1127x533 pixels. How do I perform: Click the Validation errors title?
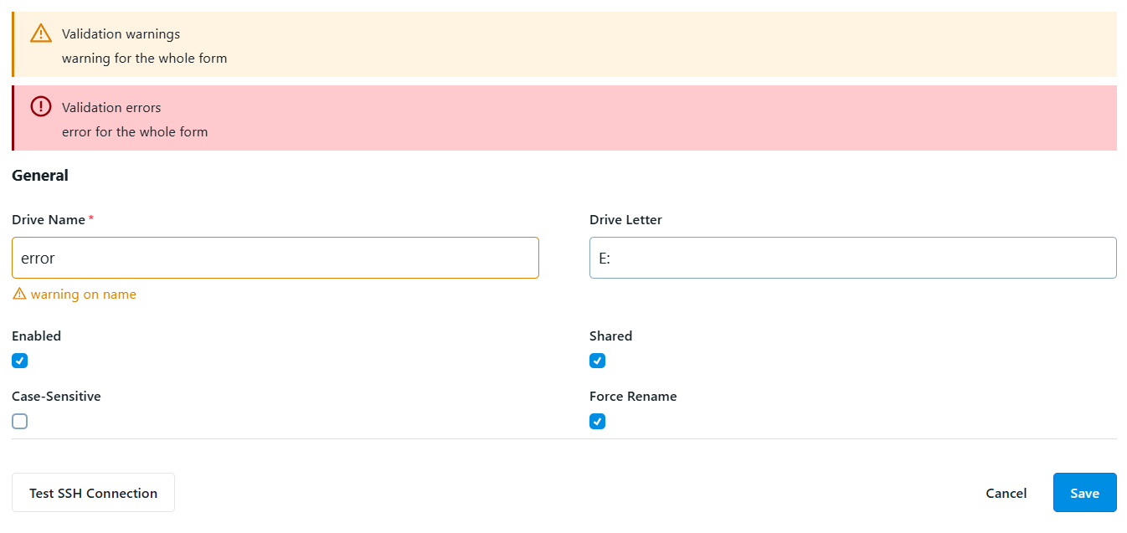(111, 107)
